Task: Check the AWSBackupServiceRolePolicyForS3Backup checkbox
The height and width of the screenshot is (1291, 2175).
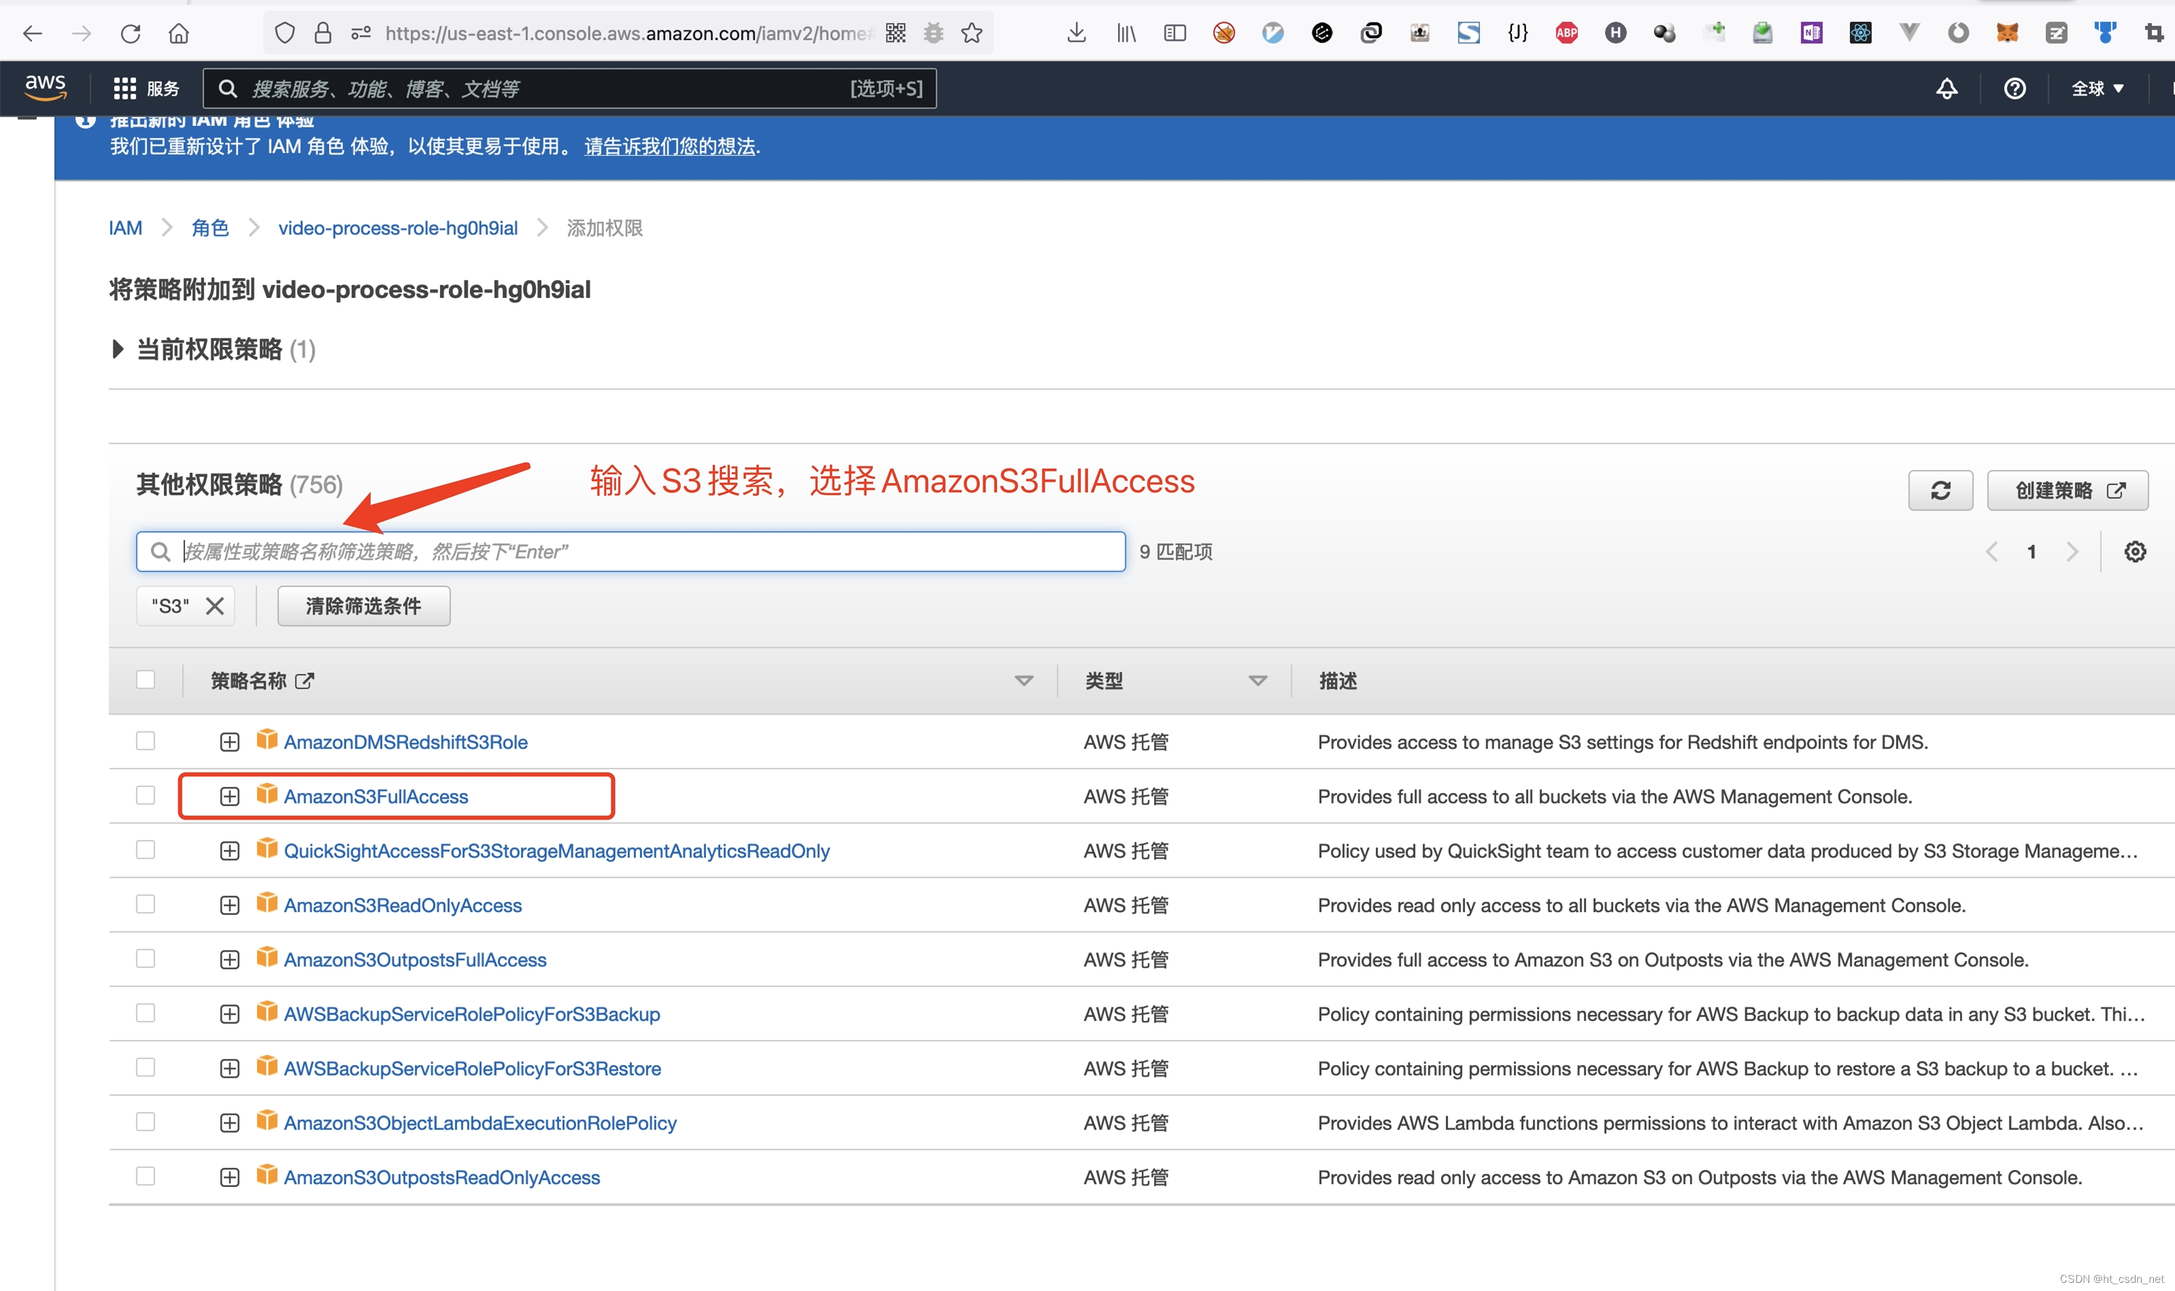Action: pos(146,1013)
